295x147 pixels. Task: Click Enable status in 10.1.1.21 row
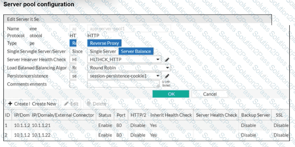105,125
